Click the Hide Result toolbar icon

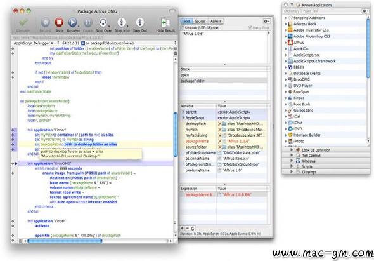(x=165, y=22)
